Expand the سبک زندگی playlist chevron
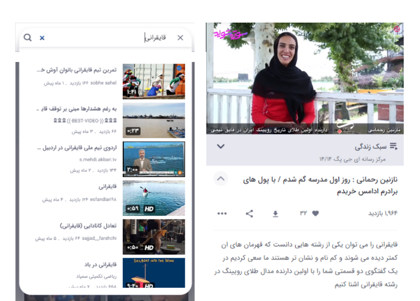Image resolution: width=420 pixels, height=301 pixels. pos(221,147)
